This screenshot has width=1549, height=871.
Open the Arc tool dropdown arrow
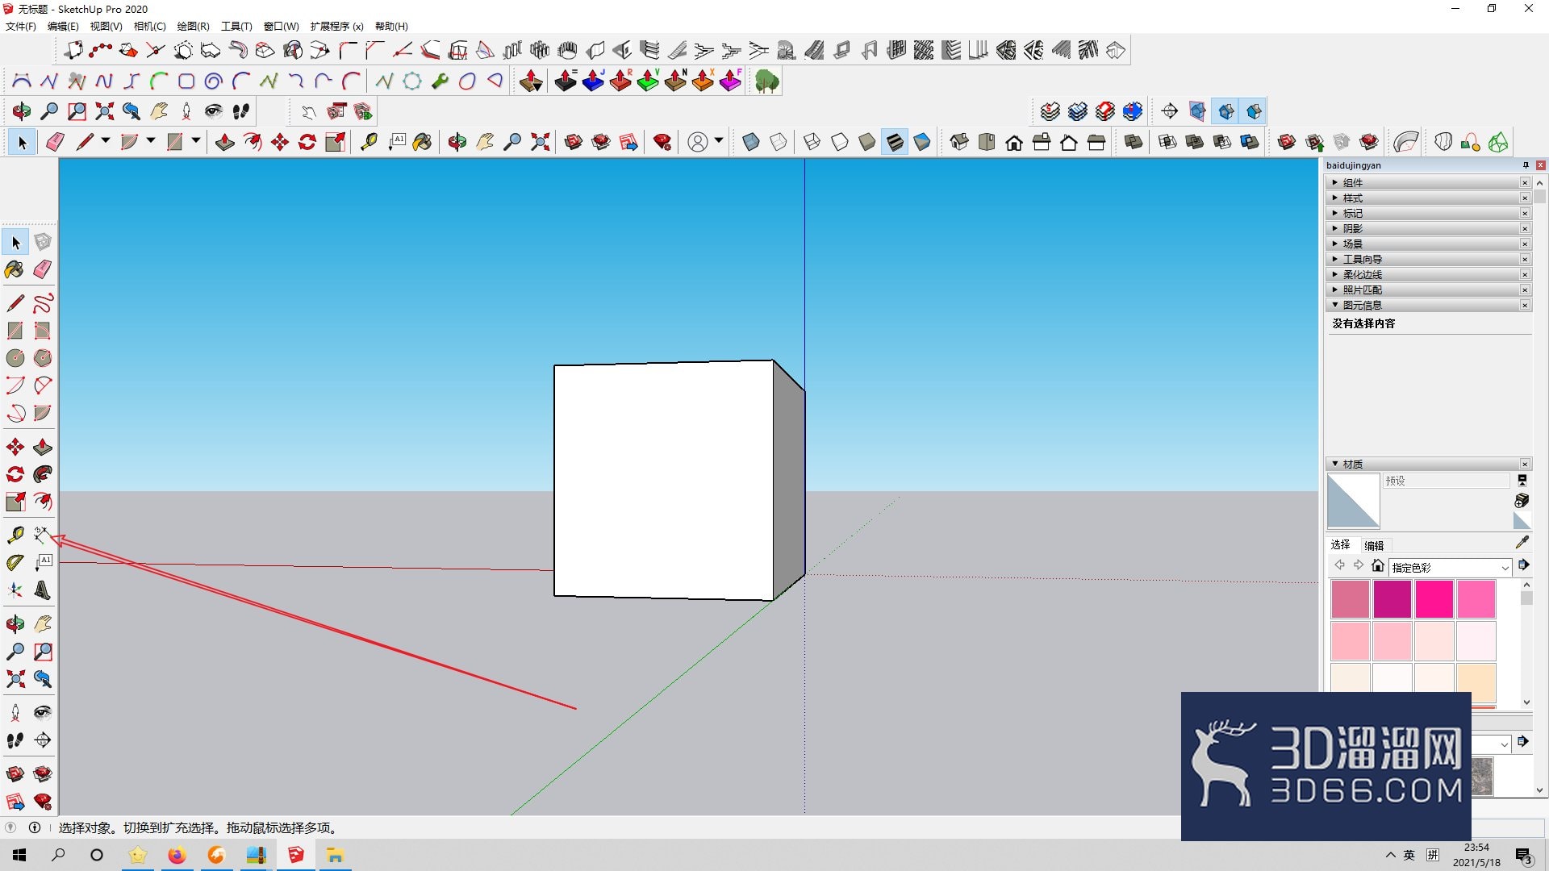[x=151, y=141]
